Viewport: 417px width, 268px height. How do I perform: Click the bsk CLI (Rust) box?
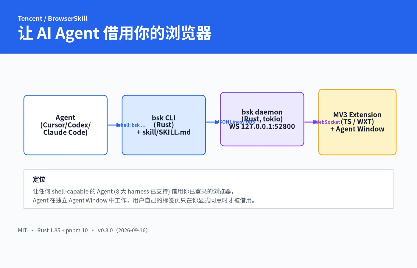click(164, 125)
